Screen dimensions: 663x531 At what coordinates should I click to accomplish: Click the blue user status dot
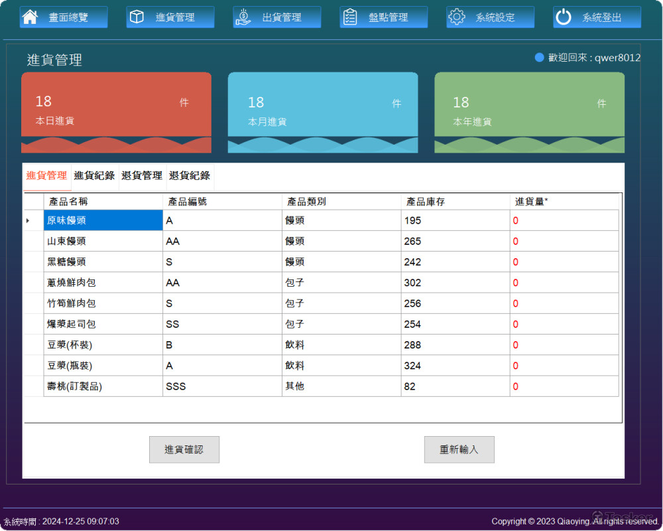click(x=539, y=58)
